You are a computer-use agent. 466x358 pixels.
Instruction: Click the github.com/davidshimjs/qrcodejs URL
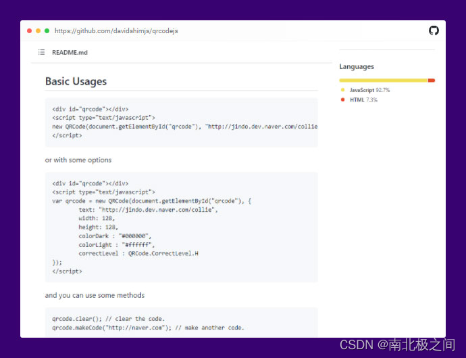[116, 31]
